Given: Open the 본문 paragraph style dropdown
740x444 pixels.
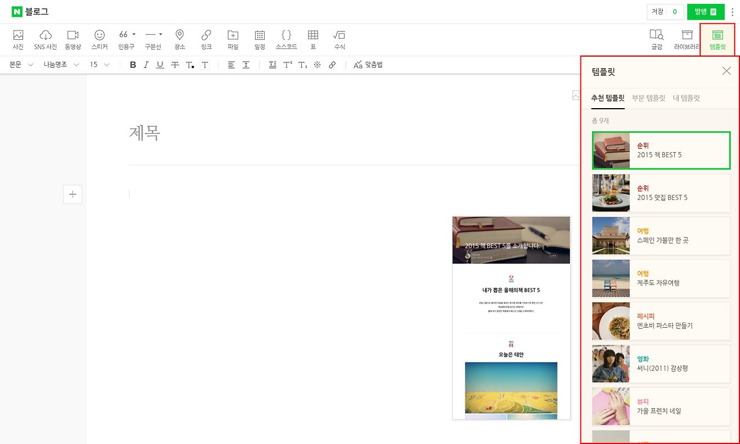Looking at the screenshot, I should [21, 65].
